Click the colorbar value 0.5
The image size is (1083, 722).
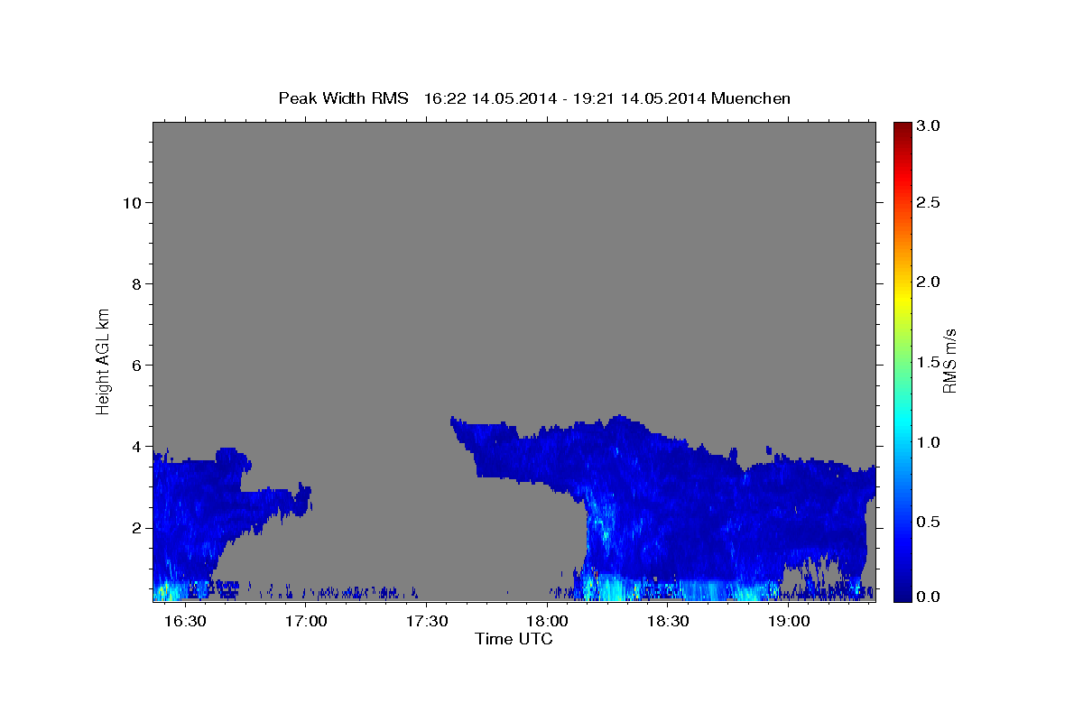point(927,522)
